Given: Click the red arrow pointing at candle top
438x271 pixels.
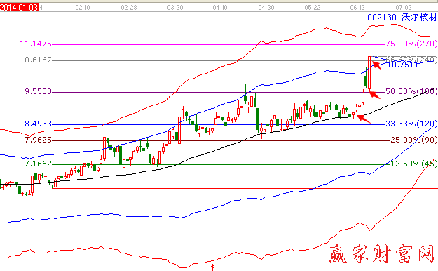Looking at the screenshot, I should coord(376,65).
